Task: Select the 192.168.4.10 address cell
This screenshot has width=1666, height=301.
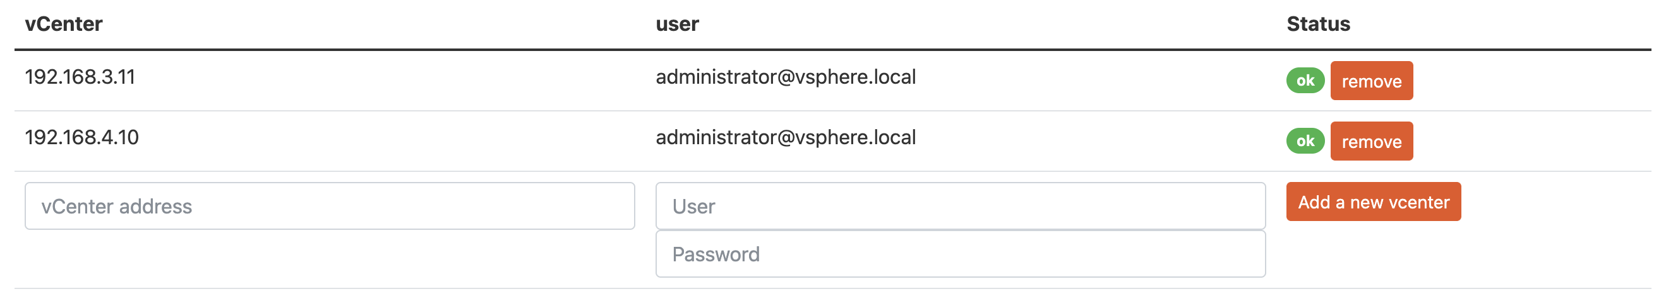Action: click(x=81, y=137)
